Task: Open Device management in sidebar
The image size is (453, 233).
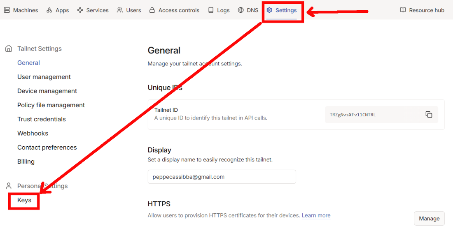Action: 47,91
